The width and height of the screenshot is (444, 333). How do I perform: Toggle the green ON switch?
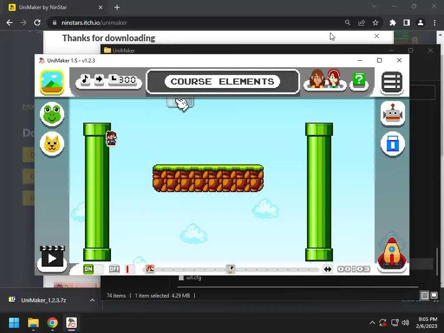[x=93, y=269]
